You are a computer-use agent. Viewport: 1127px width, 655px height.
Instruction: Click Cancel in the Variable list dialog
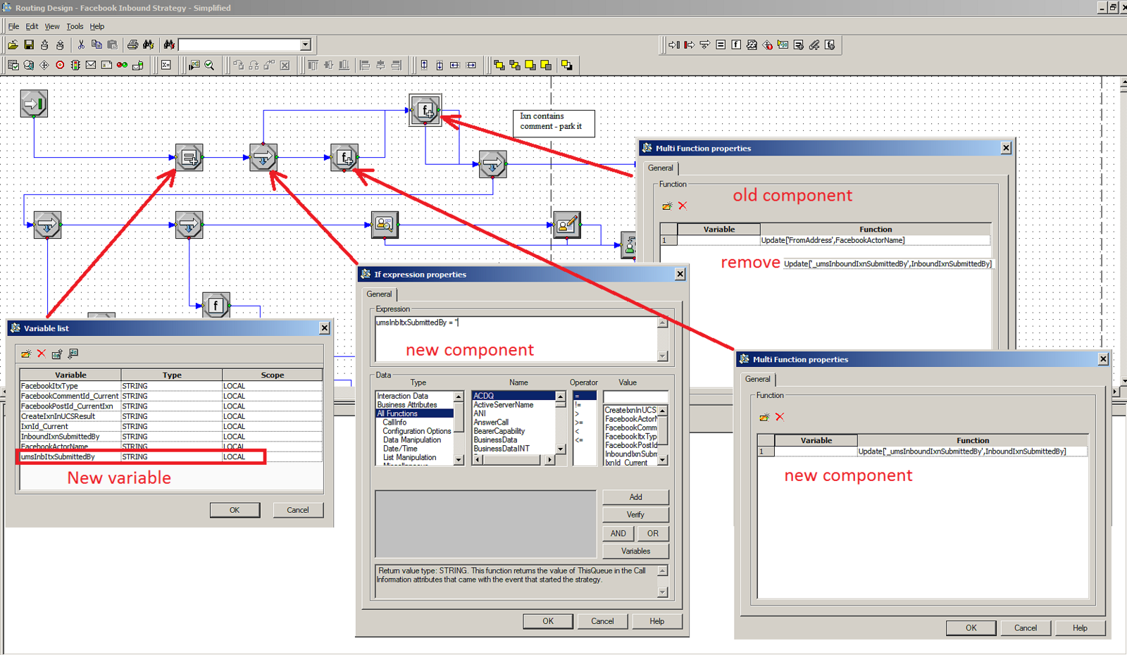pyautogui.click(x=297, y=510)
